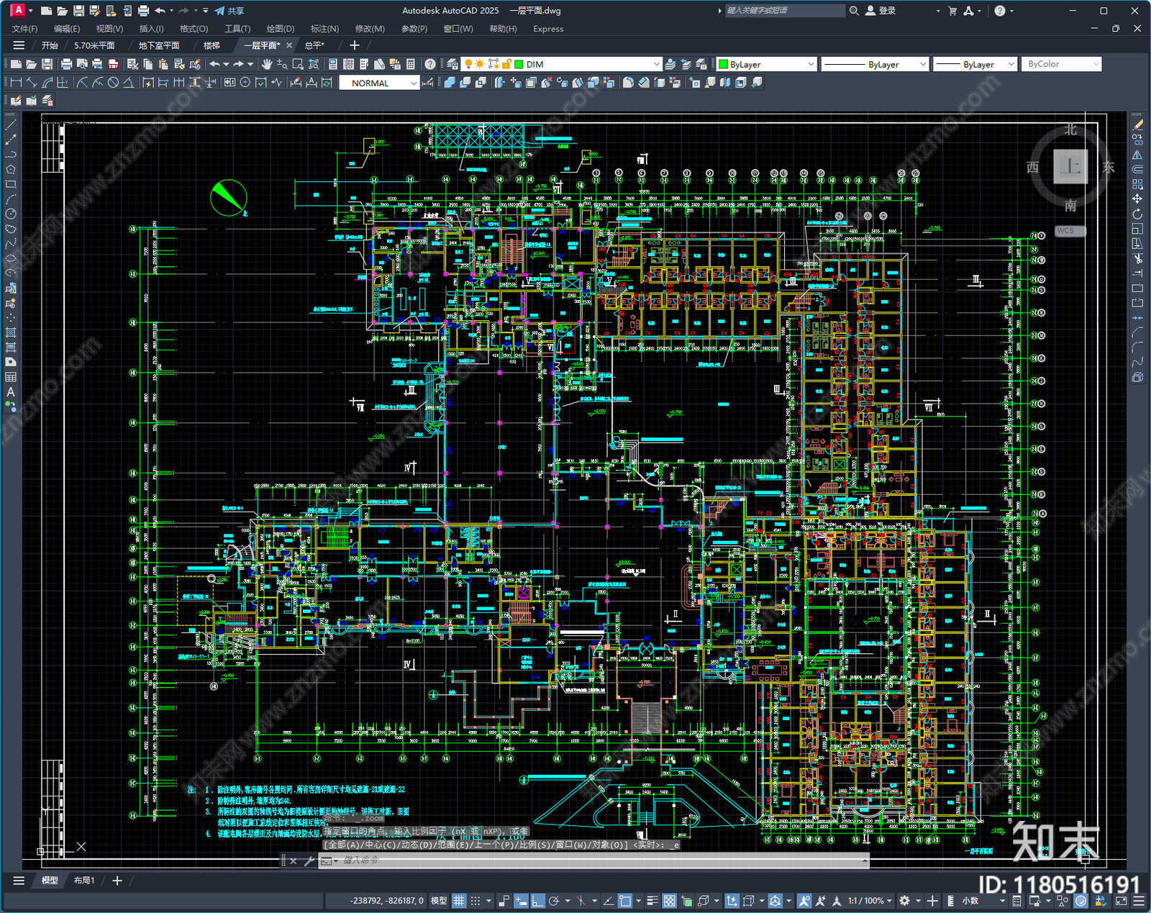Expand the Undo history dropdown arrow

click(226, 64)
